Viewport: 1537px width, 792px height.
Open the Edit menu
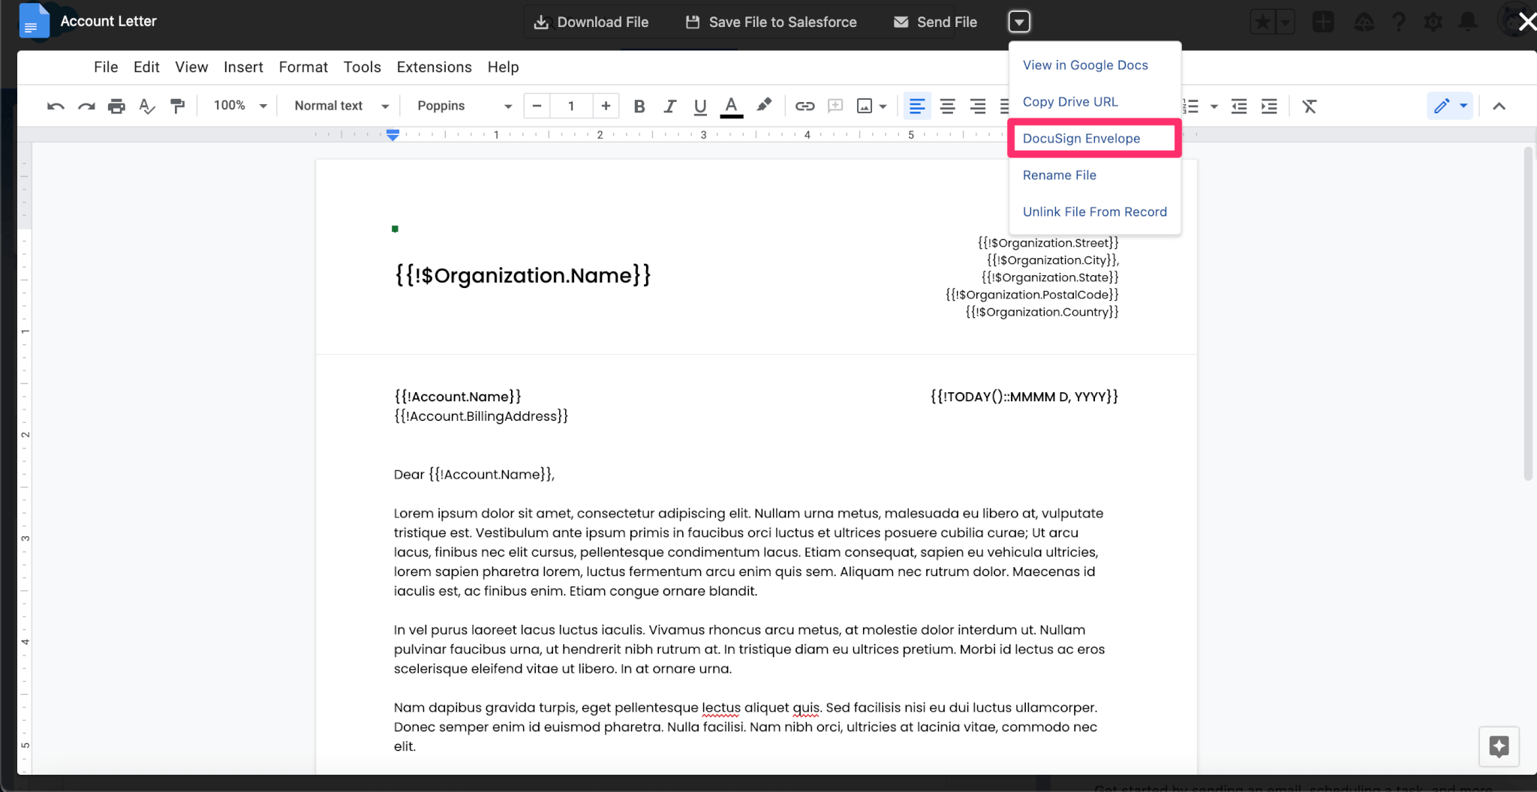pyautogui.click(x=146, y=67)
